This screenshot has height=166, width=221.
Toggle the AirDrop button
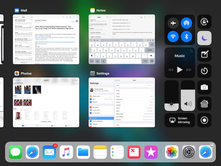(x=186, y=23)
